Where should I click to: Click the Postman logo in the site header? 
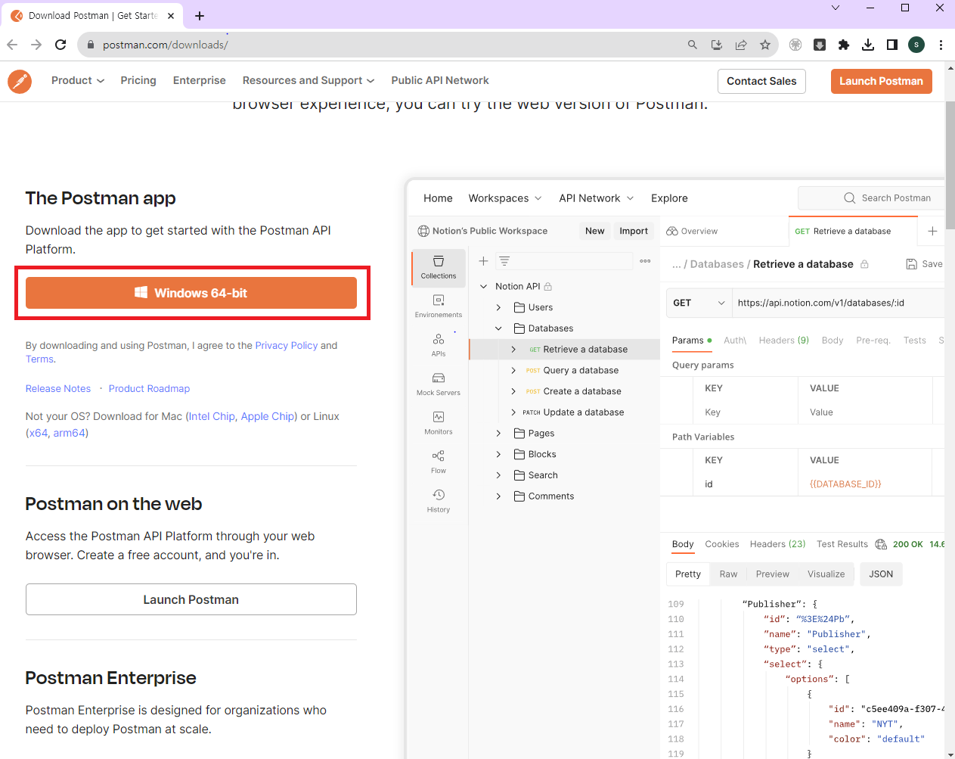coord(20,81)
